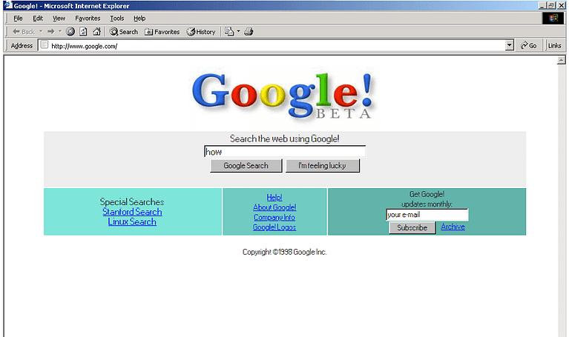Click the your e-mail input field
Image resolution: width=569 pixels, height=337 pixels.
pos(427,215)
